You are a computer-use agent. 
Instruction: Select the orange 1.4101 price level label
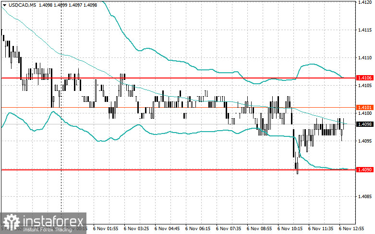(x=365, y=108)
